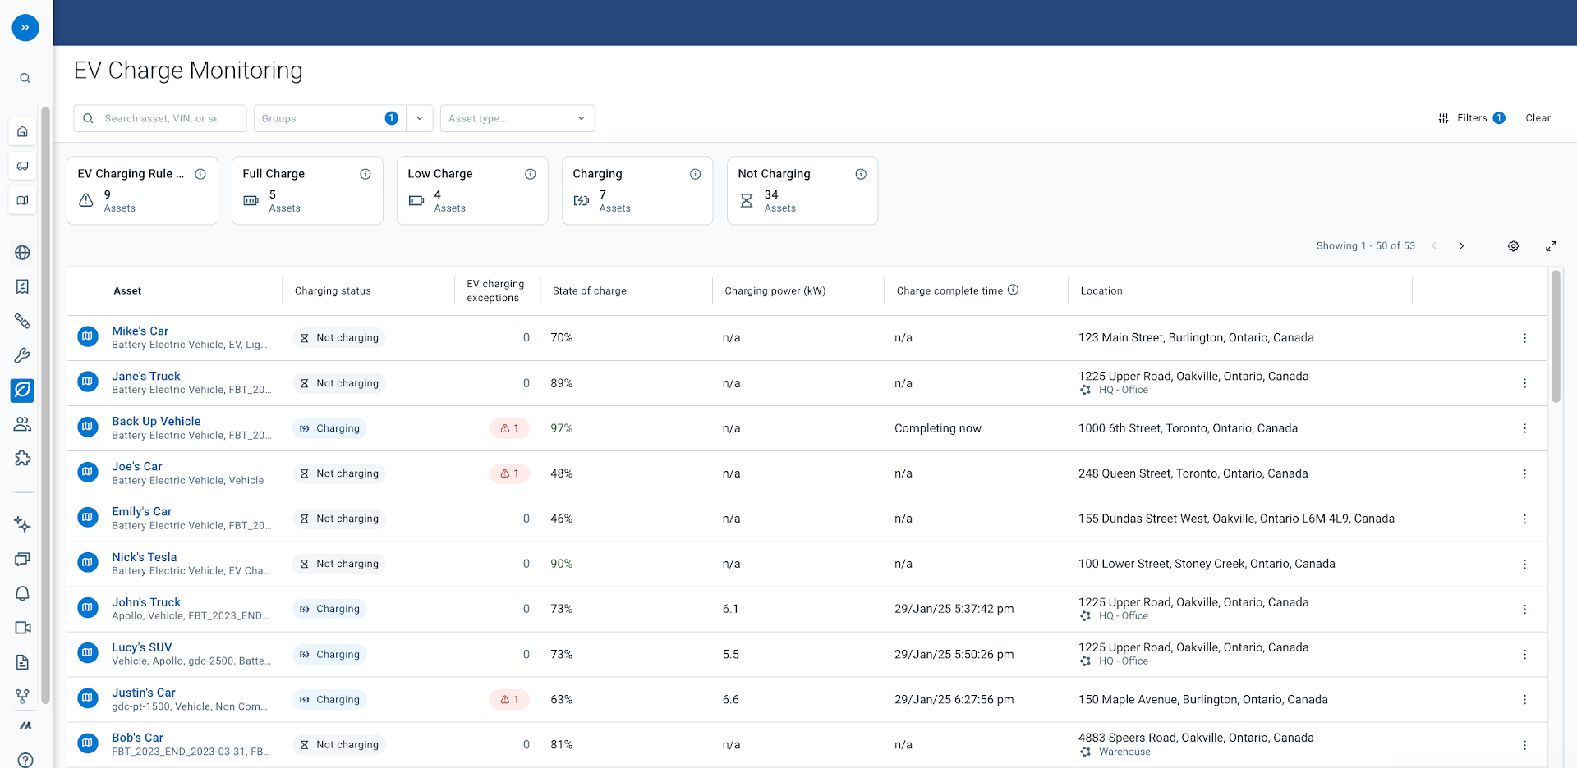Open the camera video sidebar icon
Image resolution: width=1577 pixels, height=768 pixels.
click(x=23, y=628)
